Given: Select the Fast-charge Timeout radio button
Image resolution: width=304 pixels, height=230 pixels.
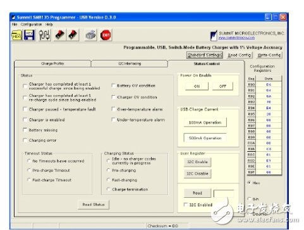Looking at the screenshot, I should click(x=29, y=180).
